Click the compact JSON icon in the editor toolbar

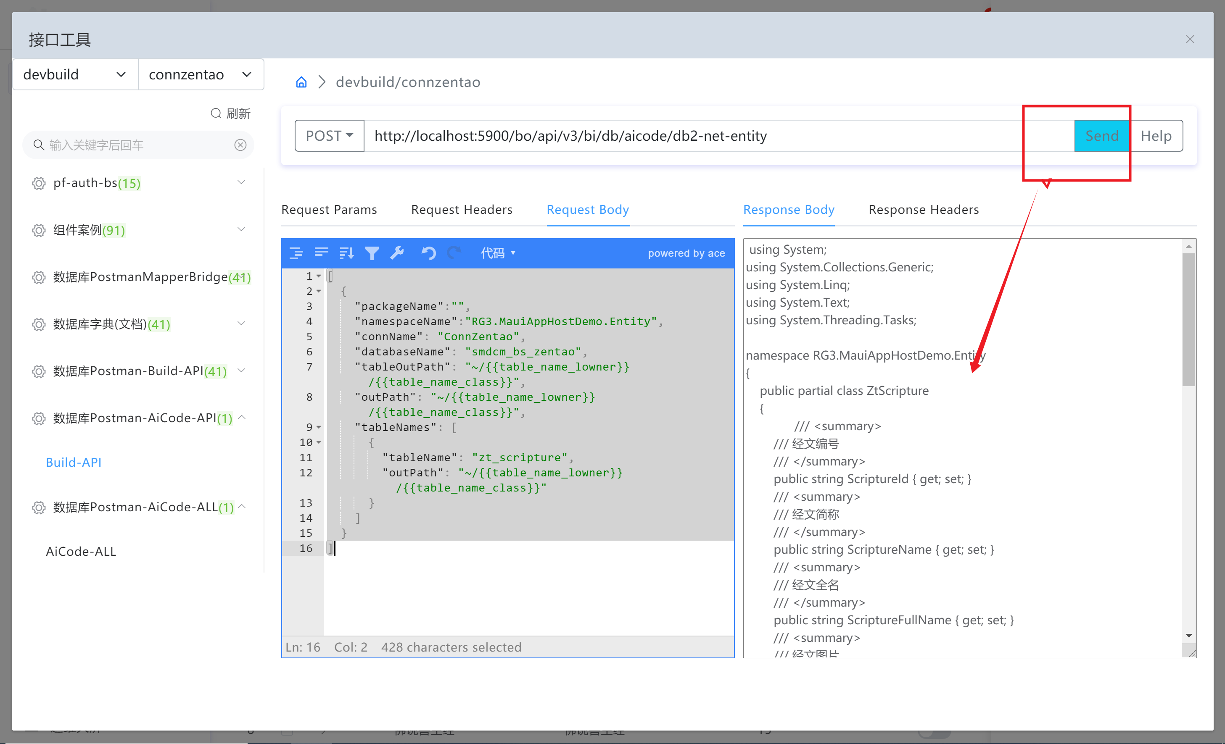pos(322,253)
